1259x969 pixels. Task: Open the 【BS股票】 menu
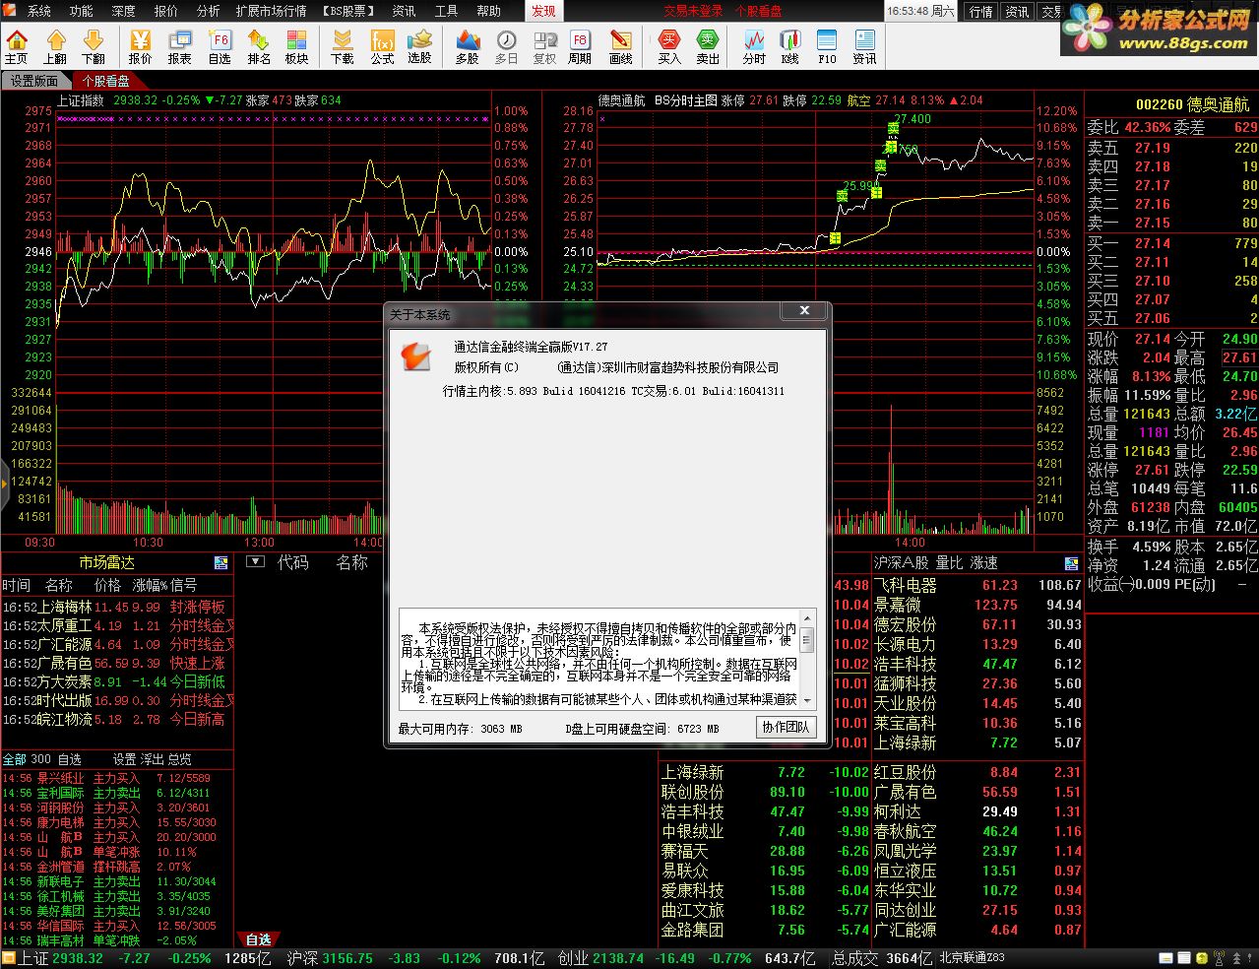pyautogui.click(x=349, y=11)
